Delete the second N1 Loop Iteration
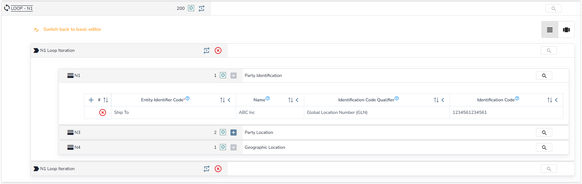Screen dimensions: 582x184 pyautogui.click(x=218, y=169)
